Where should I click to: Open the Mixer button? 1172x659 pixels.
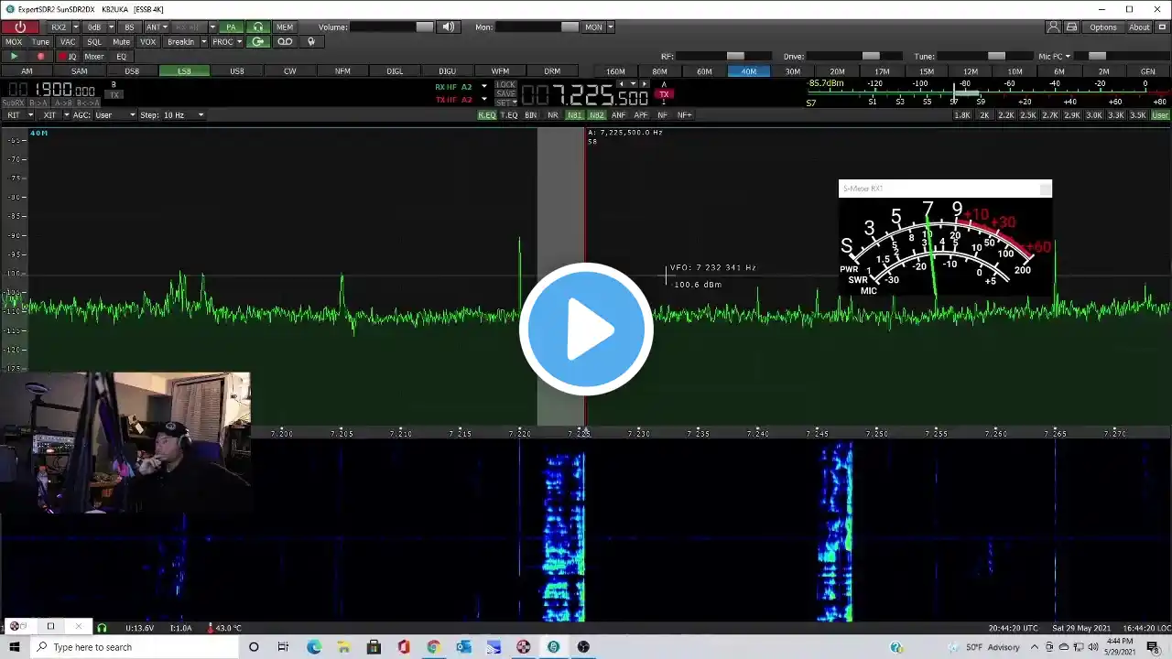(x=93, y=57)
